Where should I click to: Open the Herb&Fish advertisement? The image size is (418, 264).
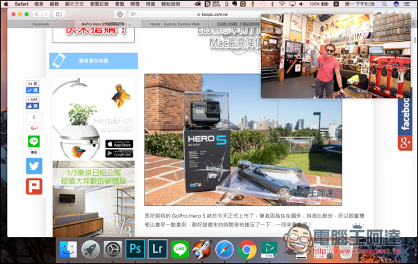pos(94,119)
